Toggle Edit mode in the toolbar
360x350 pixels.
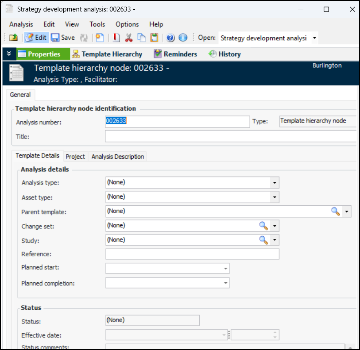pyautogui.click(x=36, y=38)
